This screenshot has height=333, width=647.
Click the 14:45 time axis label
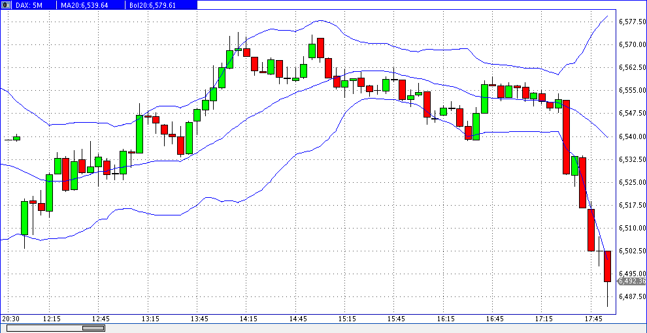tap(298, 319)
